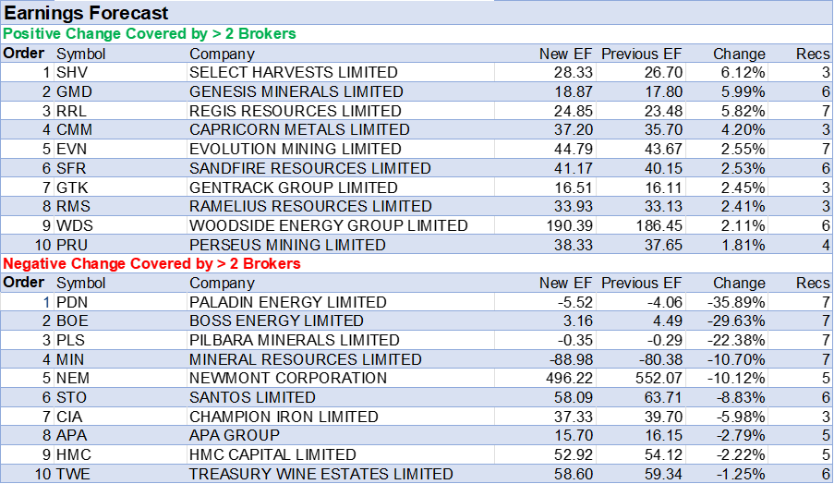Select the Negative Change Covered heading
Screen dimensions: 834x484
click(152, 264)
